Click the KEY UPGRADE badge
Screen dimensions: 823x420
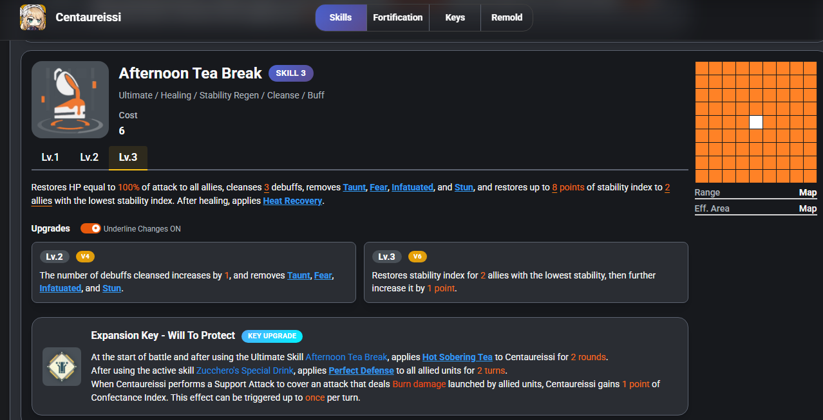[x=272, y=336]
